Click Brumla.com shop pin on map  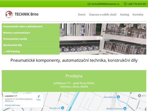point(62,108)
